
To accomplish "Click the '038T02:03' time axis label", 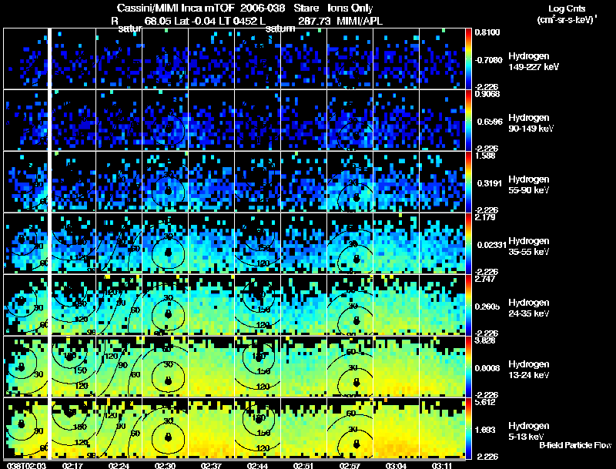I will pyautogui.click(x=26, y=465).
